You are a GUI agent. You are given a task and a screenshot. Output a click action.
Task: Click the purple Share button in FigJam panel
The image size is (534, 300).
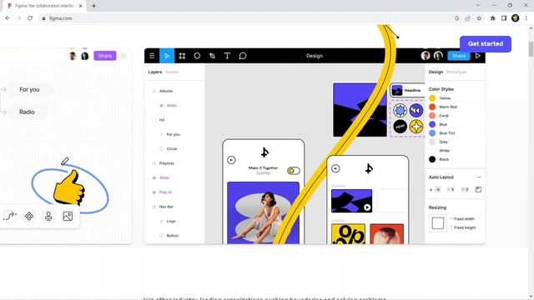point(105,56)
